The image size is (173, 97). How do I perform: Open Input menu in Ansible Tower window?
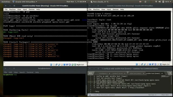pyautogui.click(x=25, y=9)
